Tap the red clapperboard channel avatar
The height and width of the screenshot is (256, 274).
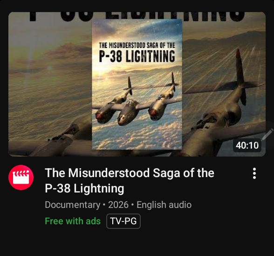(x=21, y=178)
